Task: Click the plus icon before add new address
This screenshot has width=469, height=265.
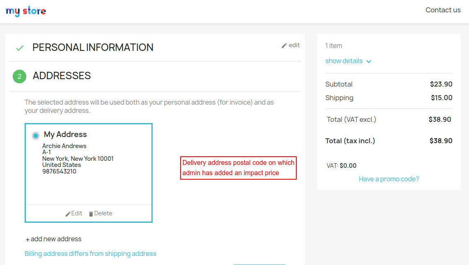Action: 27,240
